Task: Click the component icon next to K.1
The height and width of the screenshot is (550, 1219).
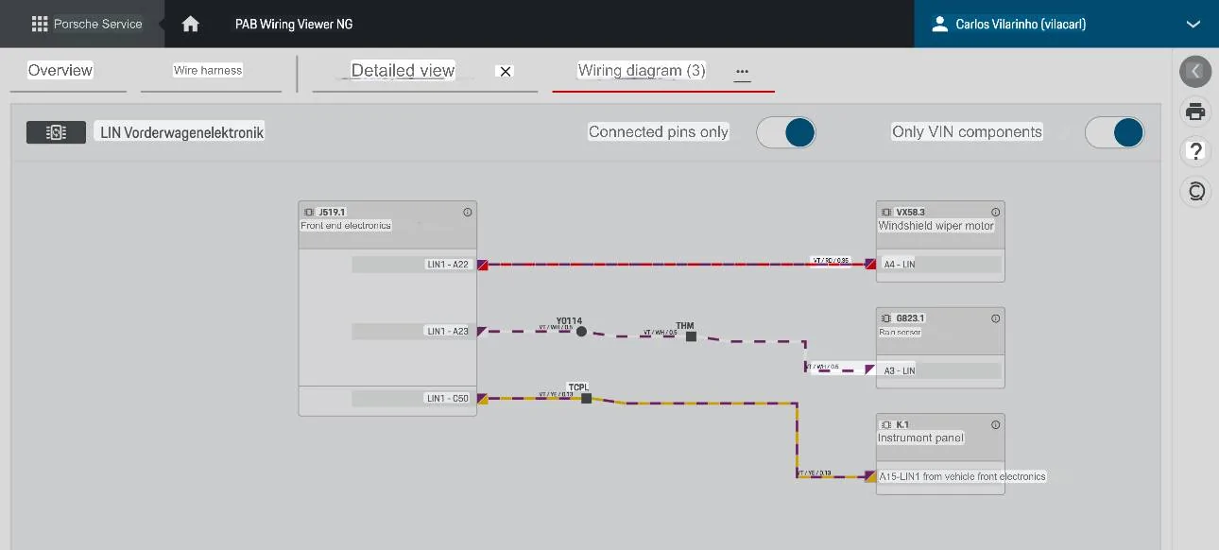Action: pyautogui.click(x=886, y=425)
